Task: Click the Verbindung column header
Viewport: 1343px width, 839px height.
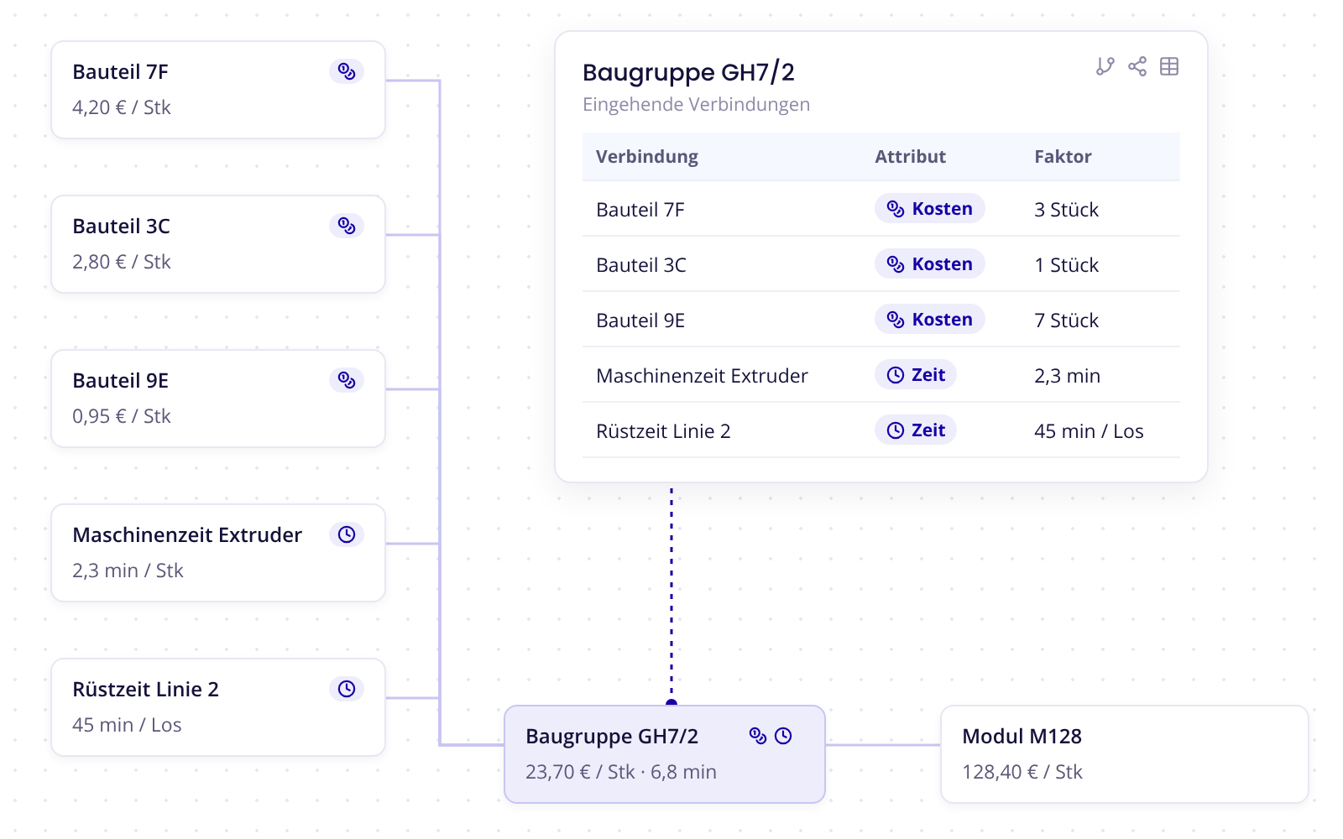Action: 647,157
